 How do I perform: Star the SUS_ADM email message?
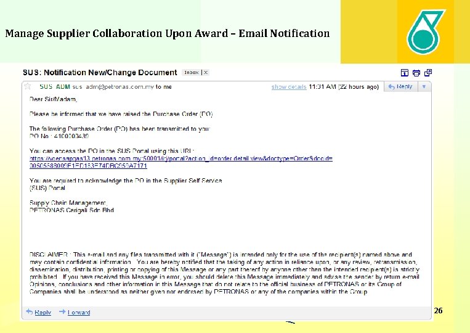coord(28,86)
